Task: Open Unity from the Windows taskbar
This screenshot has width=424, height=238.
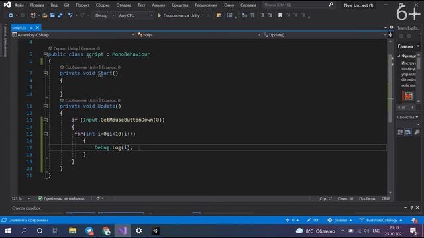Action: [155, 231]
